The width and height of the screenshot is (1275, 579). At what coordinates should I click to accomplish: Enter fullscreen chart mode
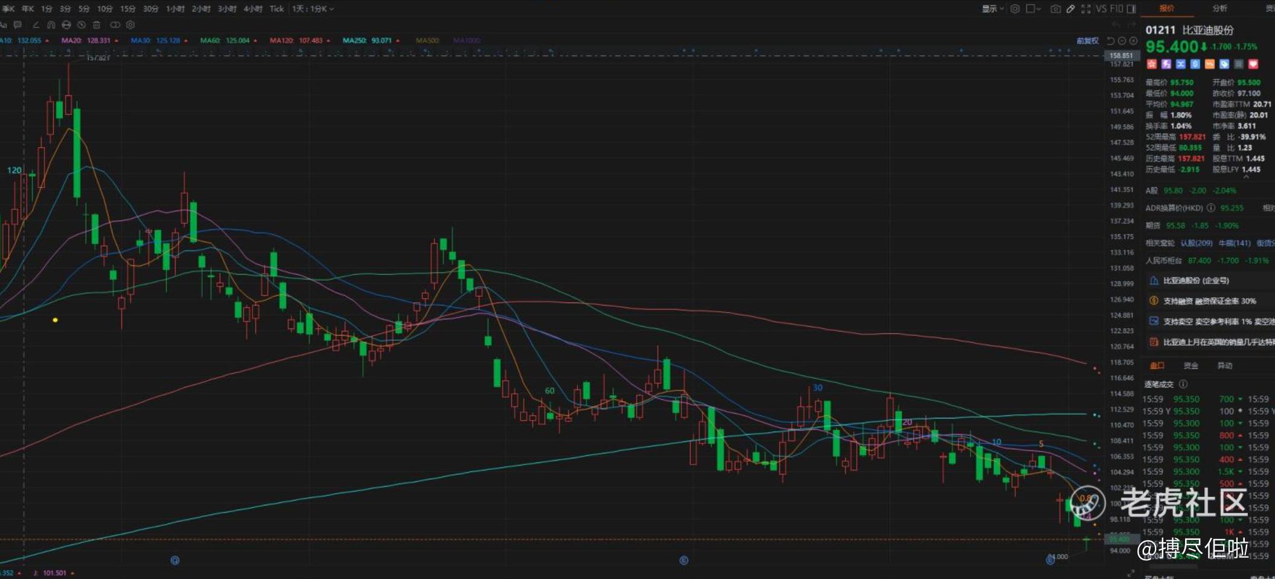pyautogui.click(x=1086, y=8)
